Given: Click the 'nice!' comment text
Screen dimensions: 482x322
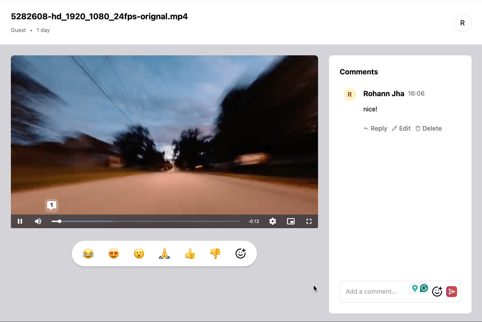Looking at the screenshot, I should click(370, 109).
